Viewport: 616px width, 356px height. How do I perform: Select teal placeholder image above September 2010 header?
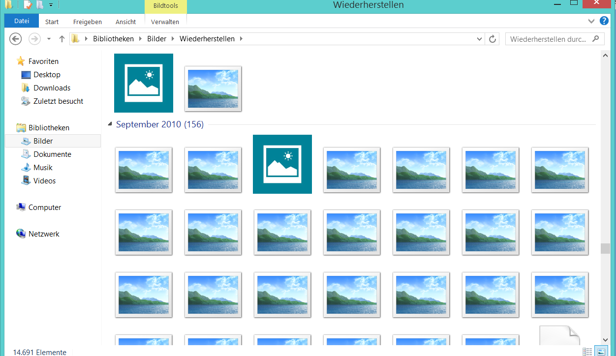[x=144, y=83]
